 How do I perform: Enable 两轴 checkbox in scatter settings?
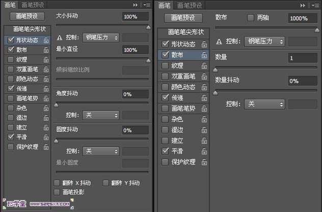coord(250,18)
